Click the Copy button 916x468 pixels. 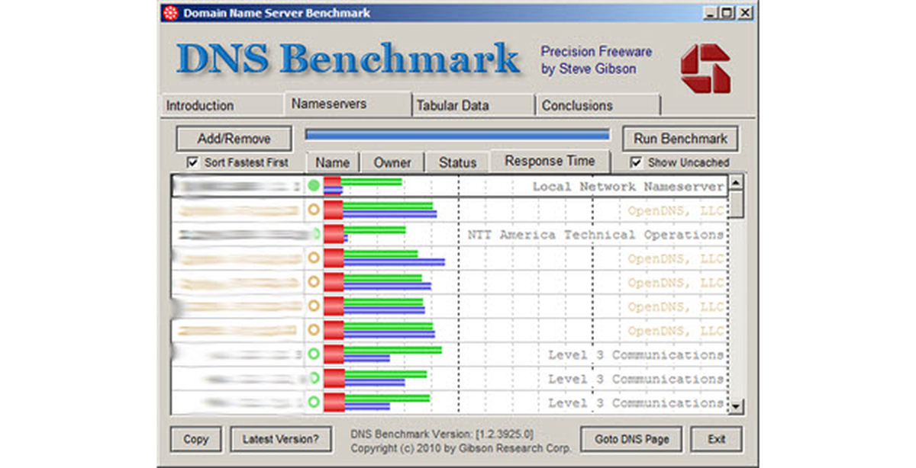(196, 439)
